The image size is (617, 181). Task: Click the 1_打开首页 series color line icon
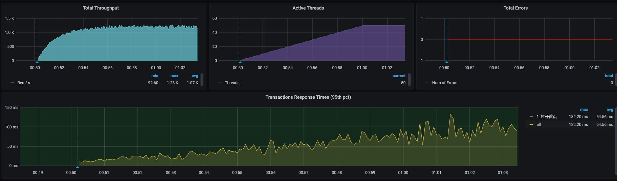click(x=531, y=117)
